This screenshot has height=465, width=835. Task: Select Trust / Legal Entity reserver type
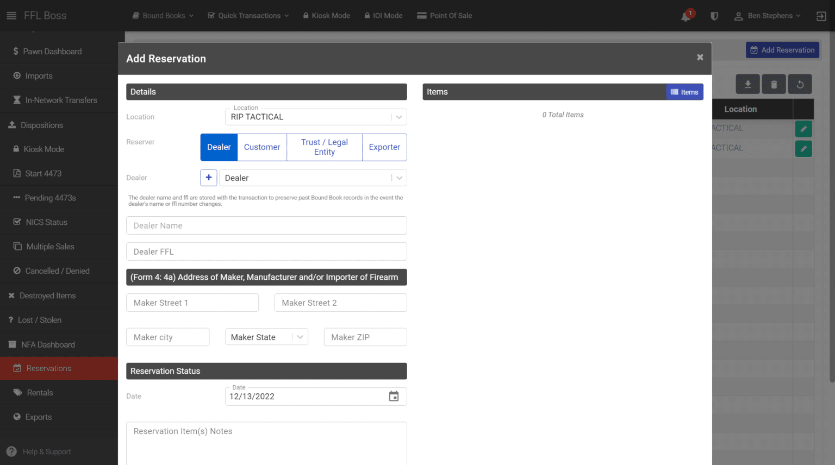coord(325,147)
